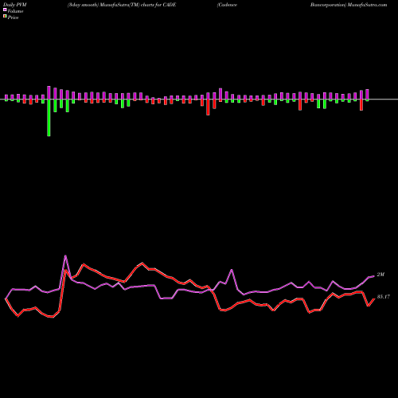Click the MunafaSutra charts for CADE heading
Viewport: 398px width, 398px height.
122,5
